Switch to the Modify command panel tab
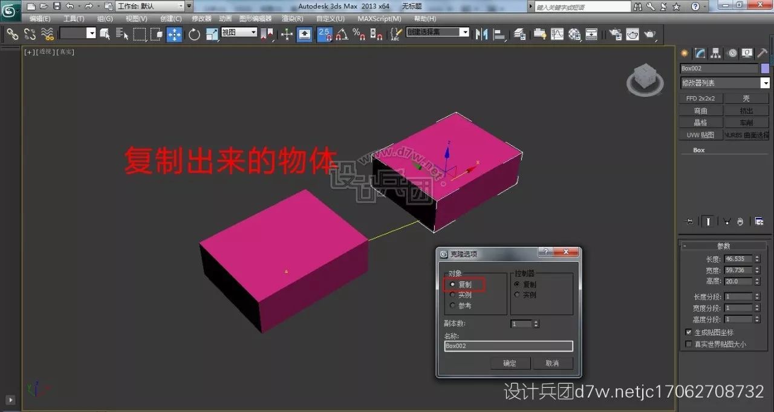 click(700, 53)
